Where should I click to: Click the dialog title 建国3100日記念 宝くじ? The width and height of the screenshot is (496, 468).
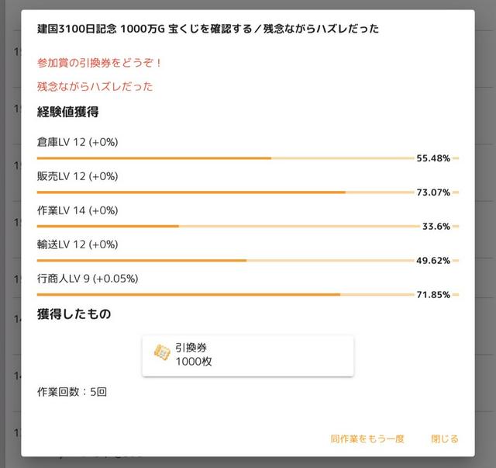tap(208, 29)
